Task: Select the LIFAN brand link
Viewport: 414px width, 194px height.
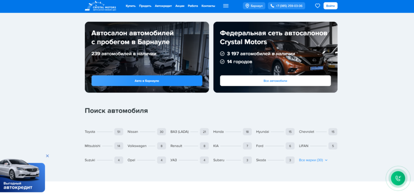Action: 304,146
